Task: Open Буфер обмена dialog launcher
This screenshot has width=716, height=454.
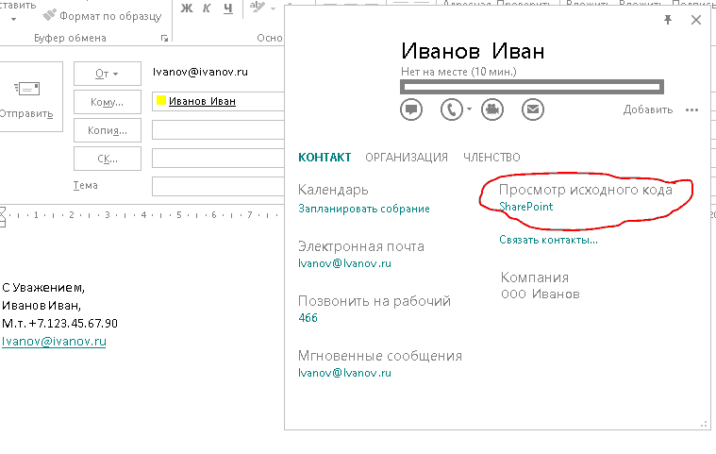Action: (164, 39)
